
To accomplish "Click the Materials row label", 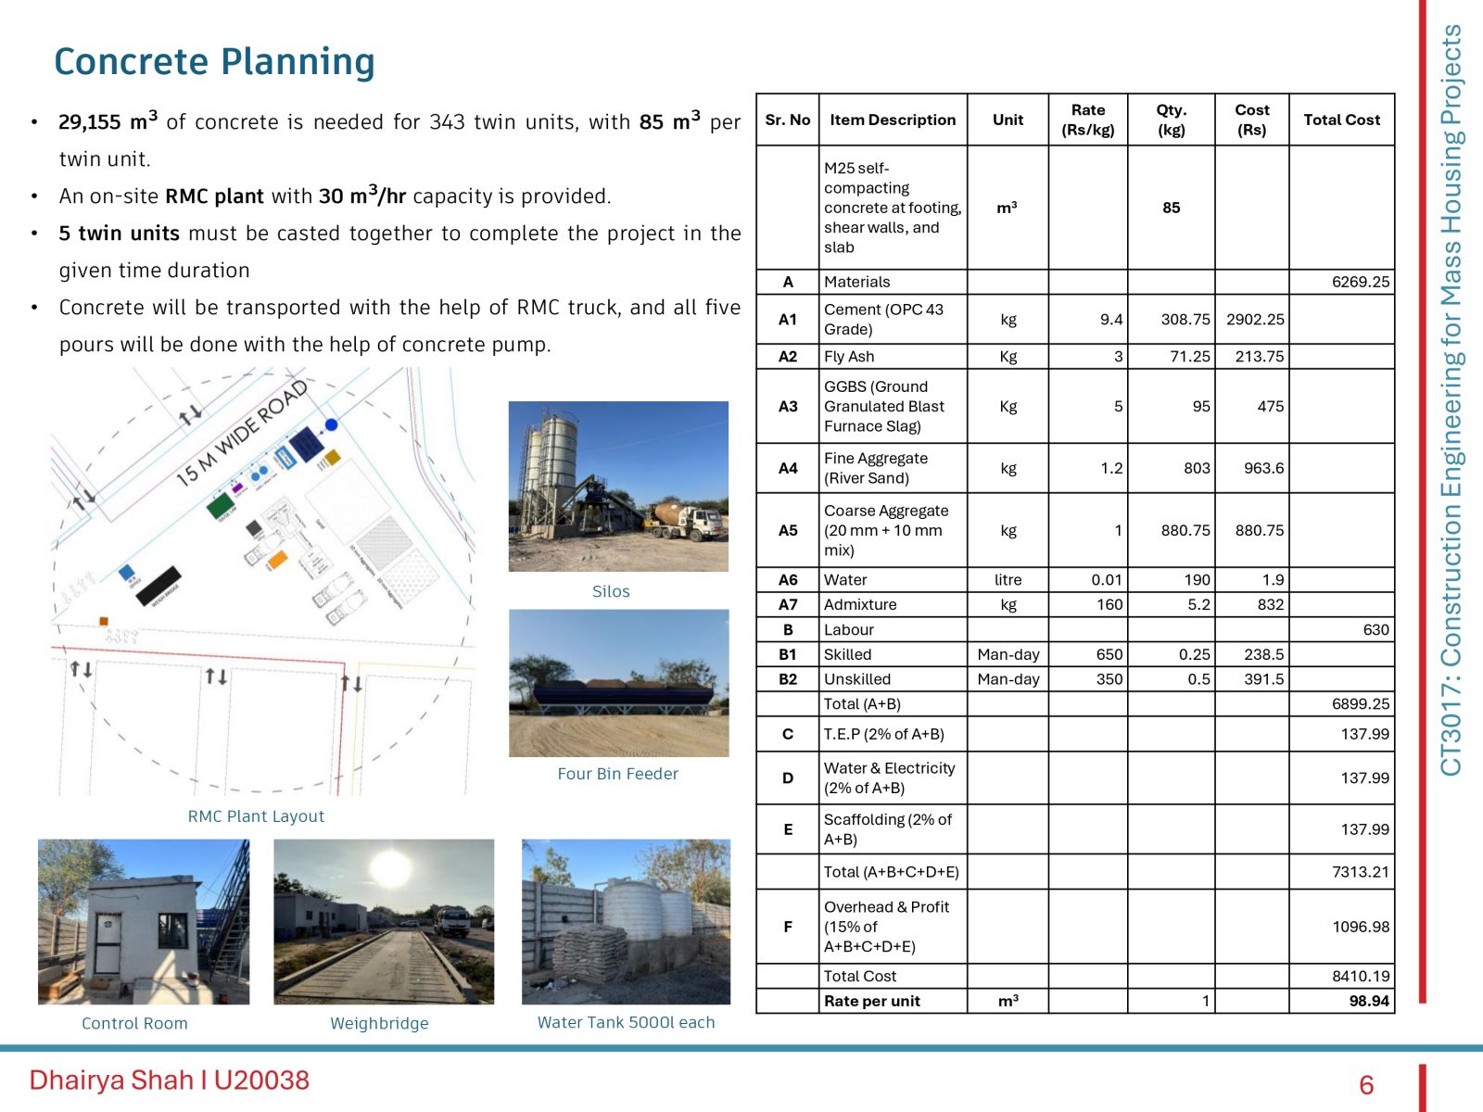I will [x=857, y=282].
